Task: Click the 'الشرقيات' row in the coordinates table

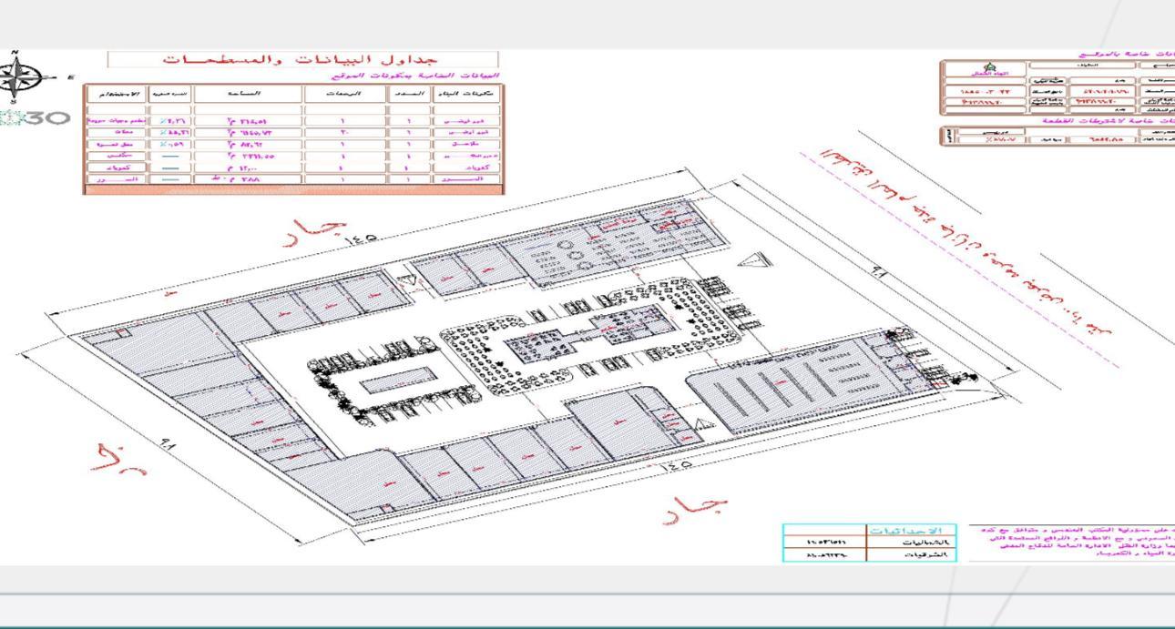Action: tap(870, 554)
